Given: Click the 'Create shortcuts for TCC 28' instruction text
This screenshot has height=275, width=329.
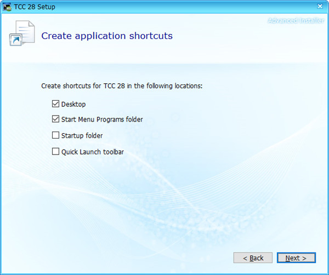Looking at the screenshot, I should pos(122,86).
